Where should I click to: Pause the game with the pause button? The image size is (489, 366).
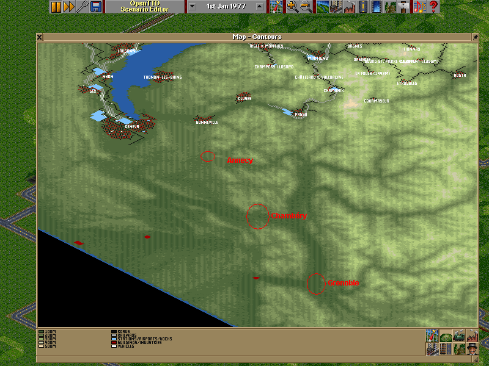[x=56, y=7]
